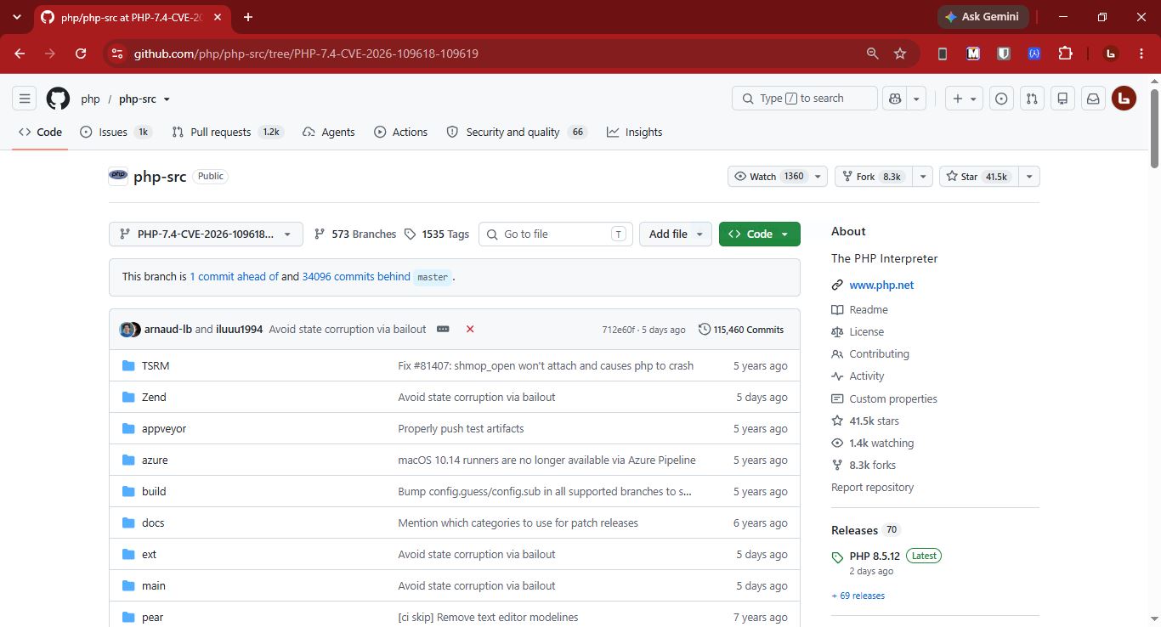Open the 34096 commits behind link
The width and height of the screenshot is (1161, 627).
point(356,277)
